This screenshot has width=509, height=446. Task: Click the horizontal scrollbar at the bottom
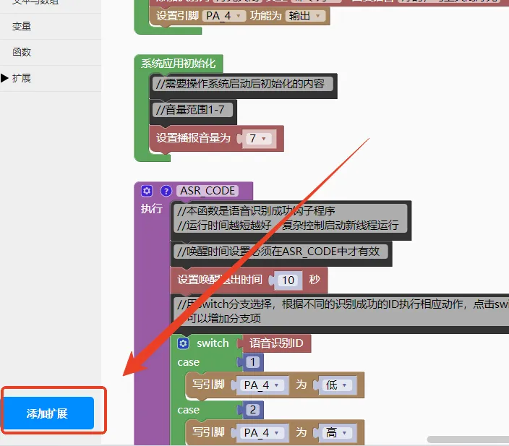tap(467, 439)
